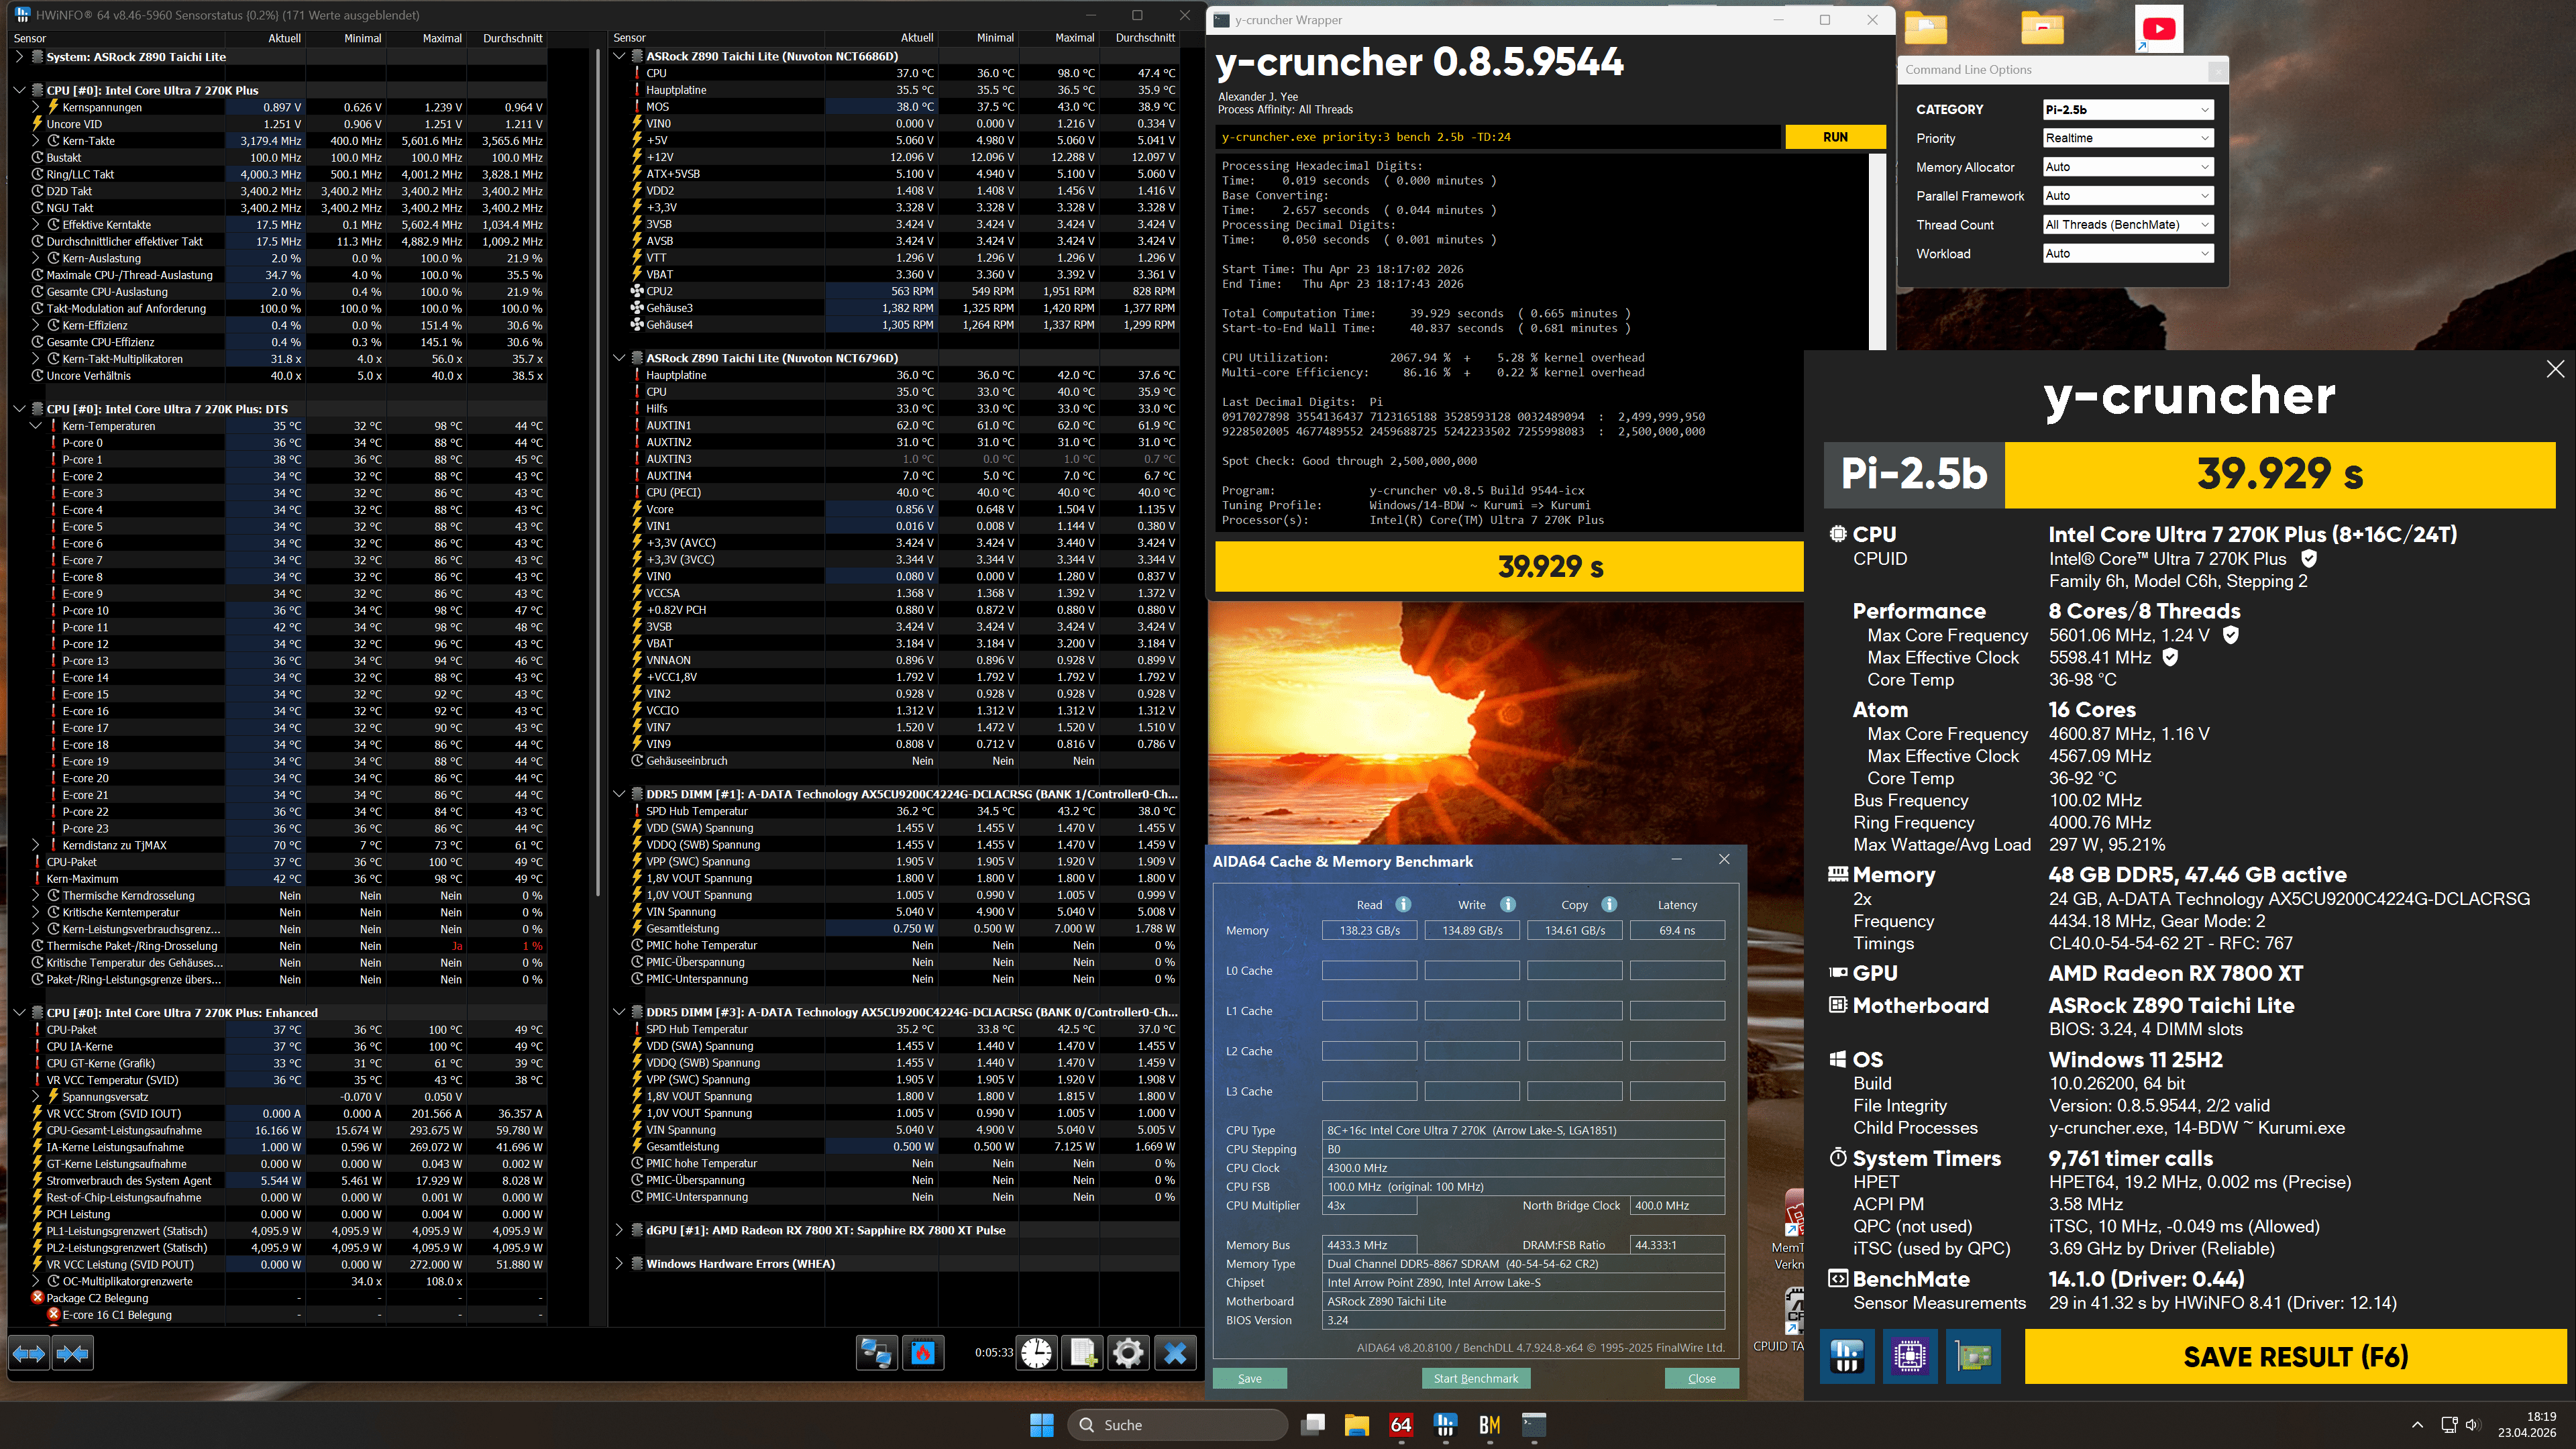Open Thread Count dropdown

(2127, 225)
